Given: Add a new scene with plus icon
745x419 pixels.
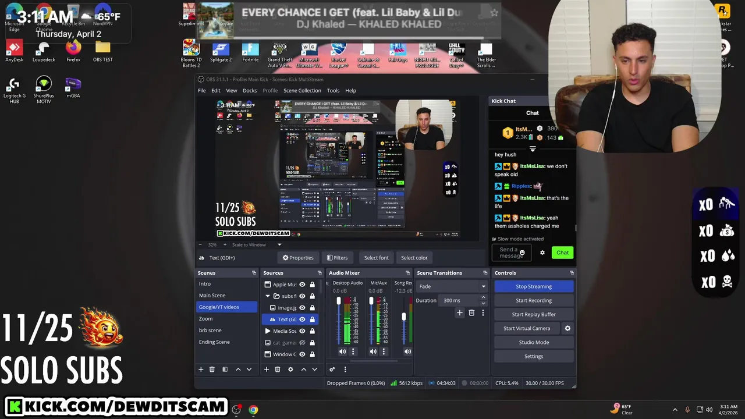Looking at the screenshot, I should click(201, 370).
